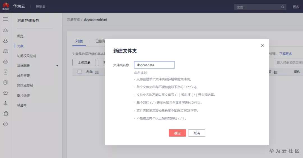This screenshot has height=158, width=303.
Task: Click the search magnifier icon in the top bar
Action: pos(283,7)
